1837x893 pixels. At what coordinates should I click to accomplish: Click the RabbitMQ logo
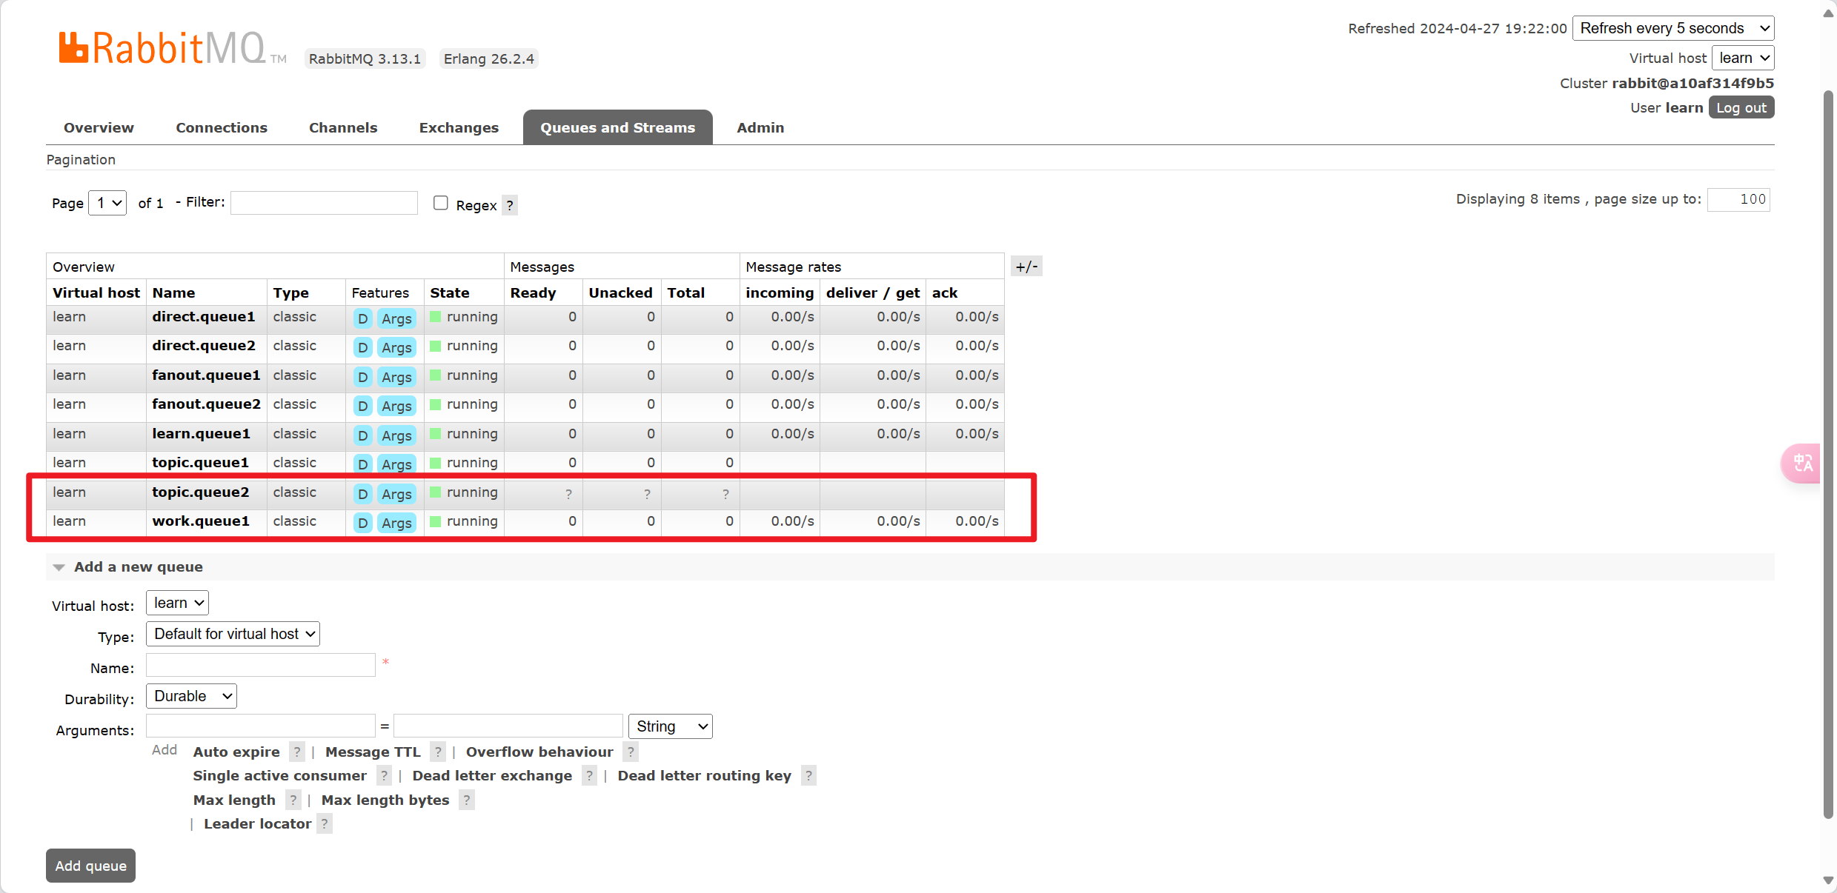(163, 48)
